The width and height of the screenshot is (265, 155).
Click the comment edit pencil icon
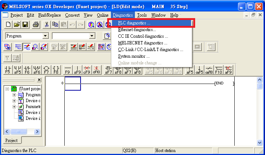coord(91,47)
